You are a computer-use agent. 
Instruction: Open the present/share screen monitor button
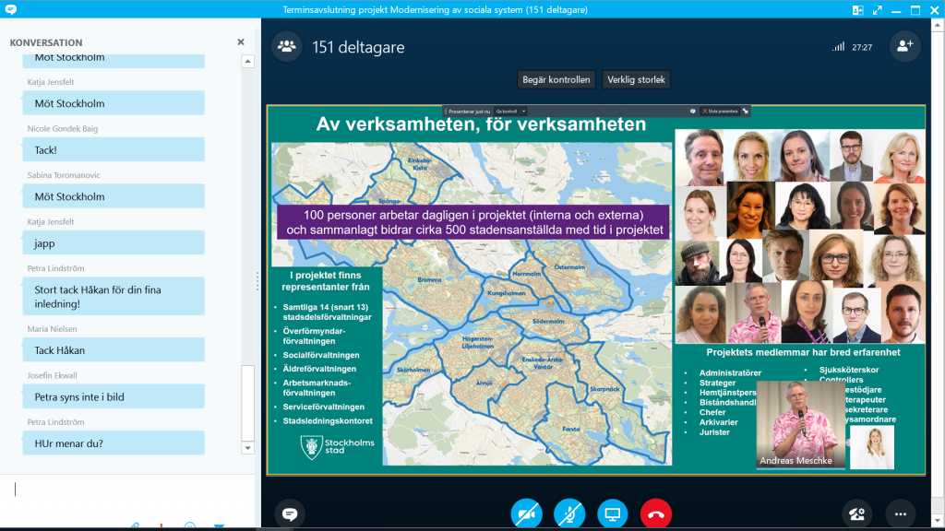tap(613, 514)
